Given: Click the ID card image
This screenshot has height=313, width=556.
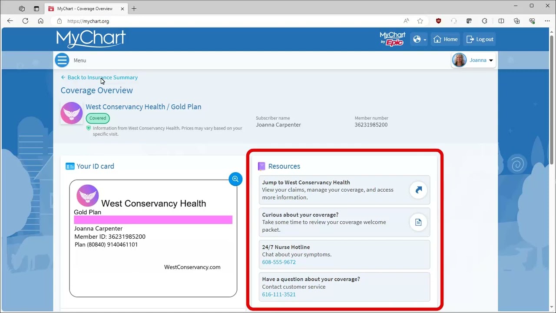Looking at the screenshot, I should tap(153, 238).
